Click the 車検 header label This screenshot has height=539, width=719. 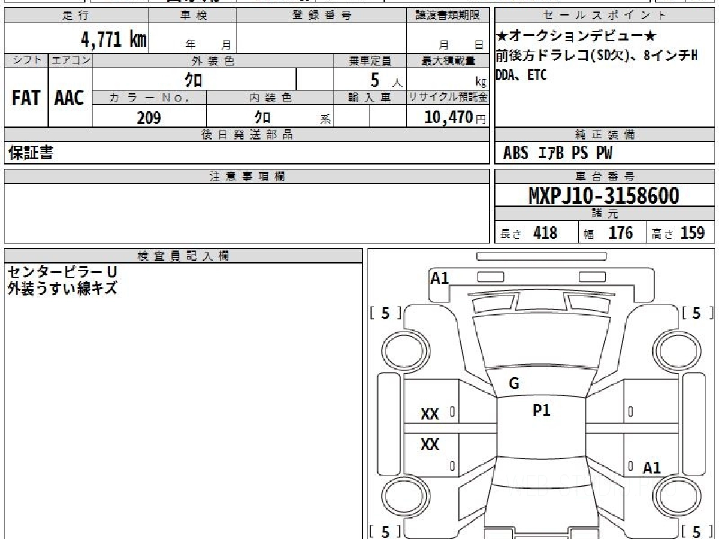click(193, 16)
